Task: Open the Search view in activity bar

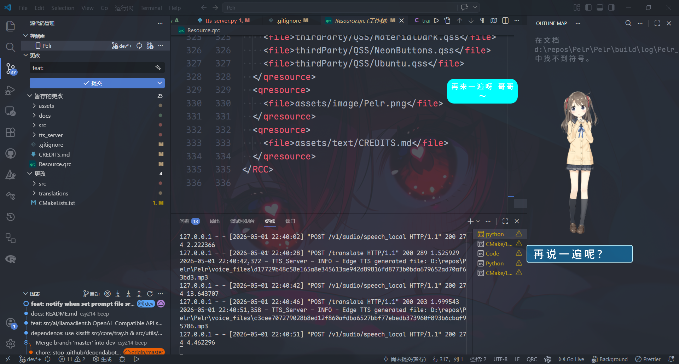Action: [11, 47]
